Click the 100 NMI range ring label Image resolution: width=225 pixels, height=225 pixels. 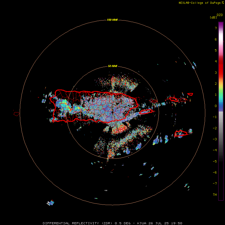(x=112, y=20)
